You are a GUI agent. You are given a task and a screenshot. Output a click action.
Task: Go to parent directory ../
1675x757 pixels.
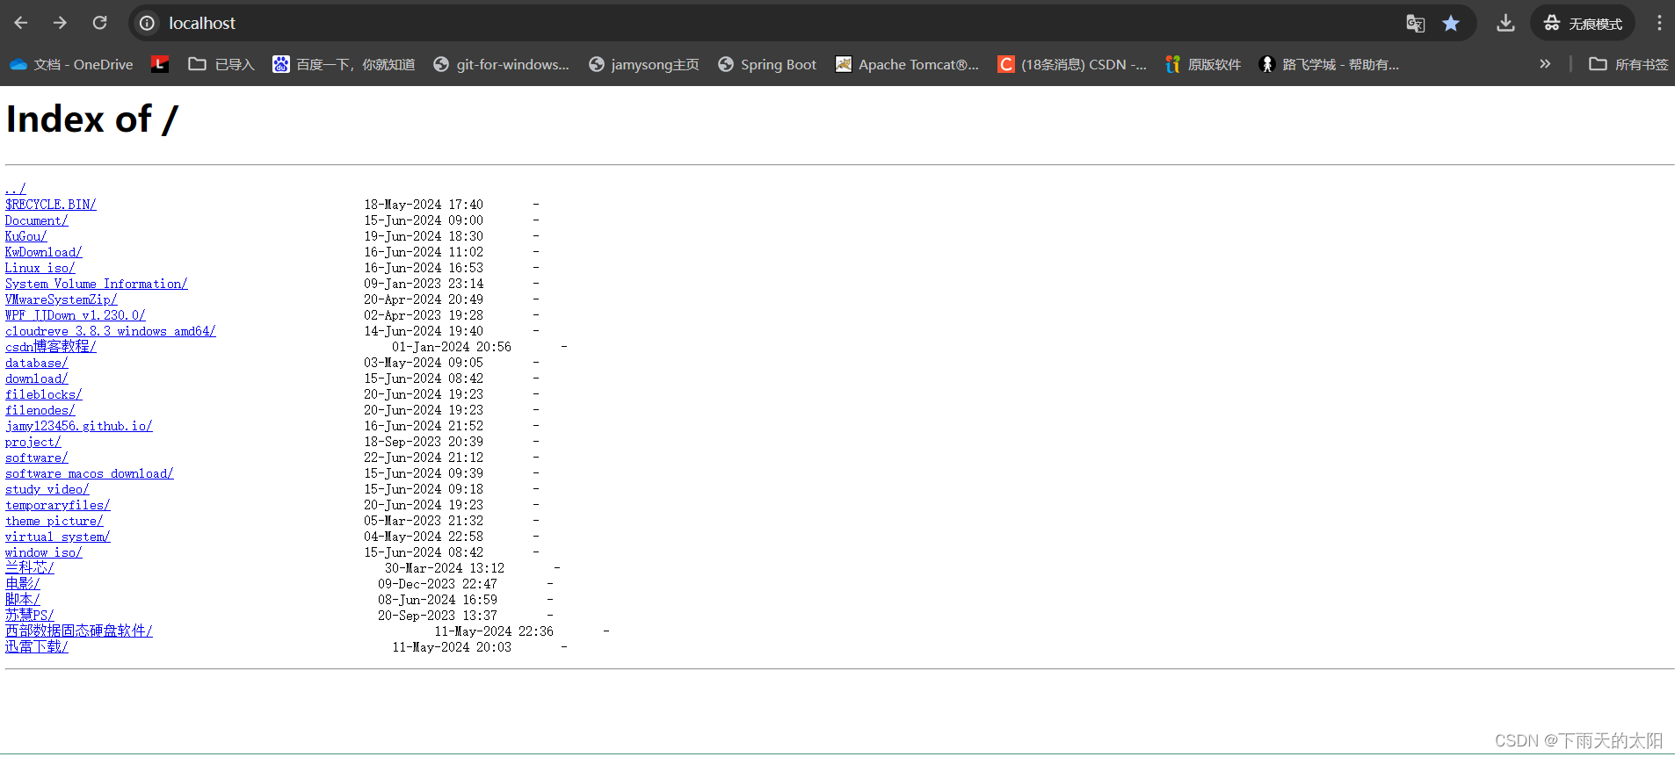coord(16,189)
